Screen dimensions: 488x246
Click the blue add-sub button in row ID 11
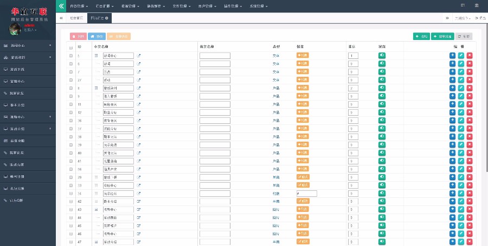click(452, 104)
